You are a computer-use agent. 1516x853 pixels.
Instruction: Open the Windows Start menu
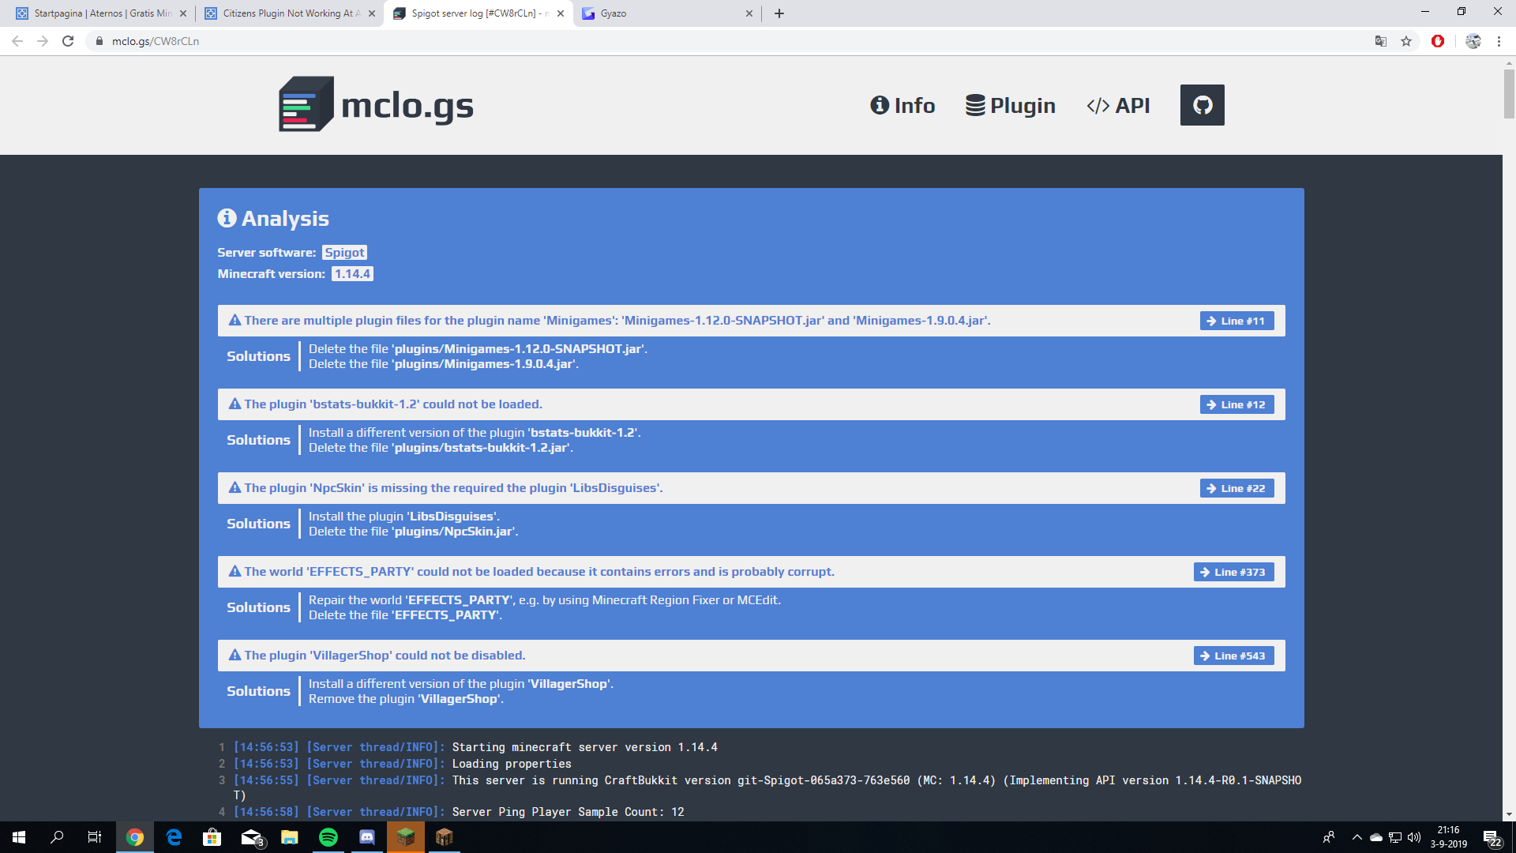(x=19, y=837)
